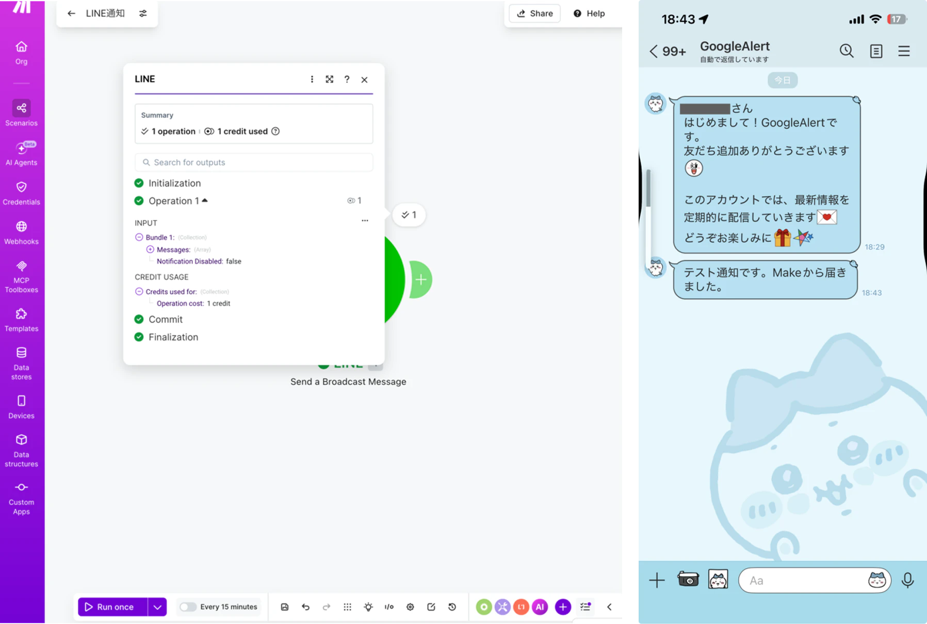
Task: Collapse the bottom toolbar with the chevron
Action: click(x=609, y=607)
